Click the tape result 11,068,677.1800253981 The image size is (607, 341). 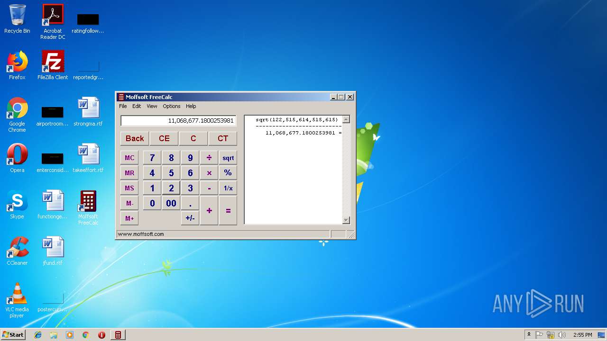(x=301, y=133)
